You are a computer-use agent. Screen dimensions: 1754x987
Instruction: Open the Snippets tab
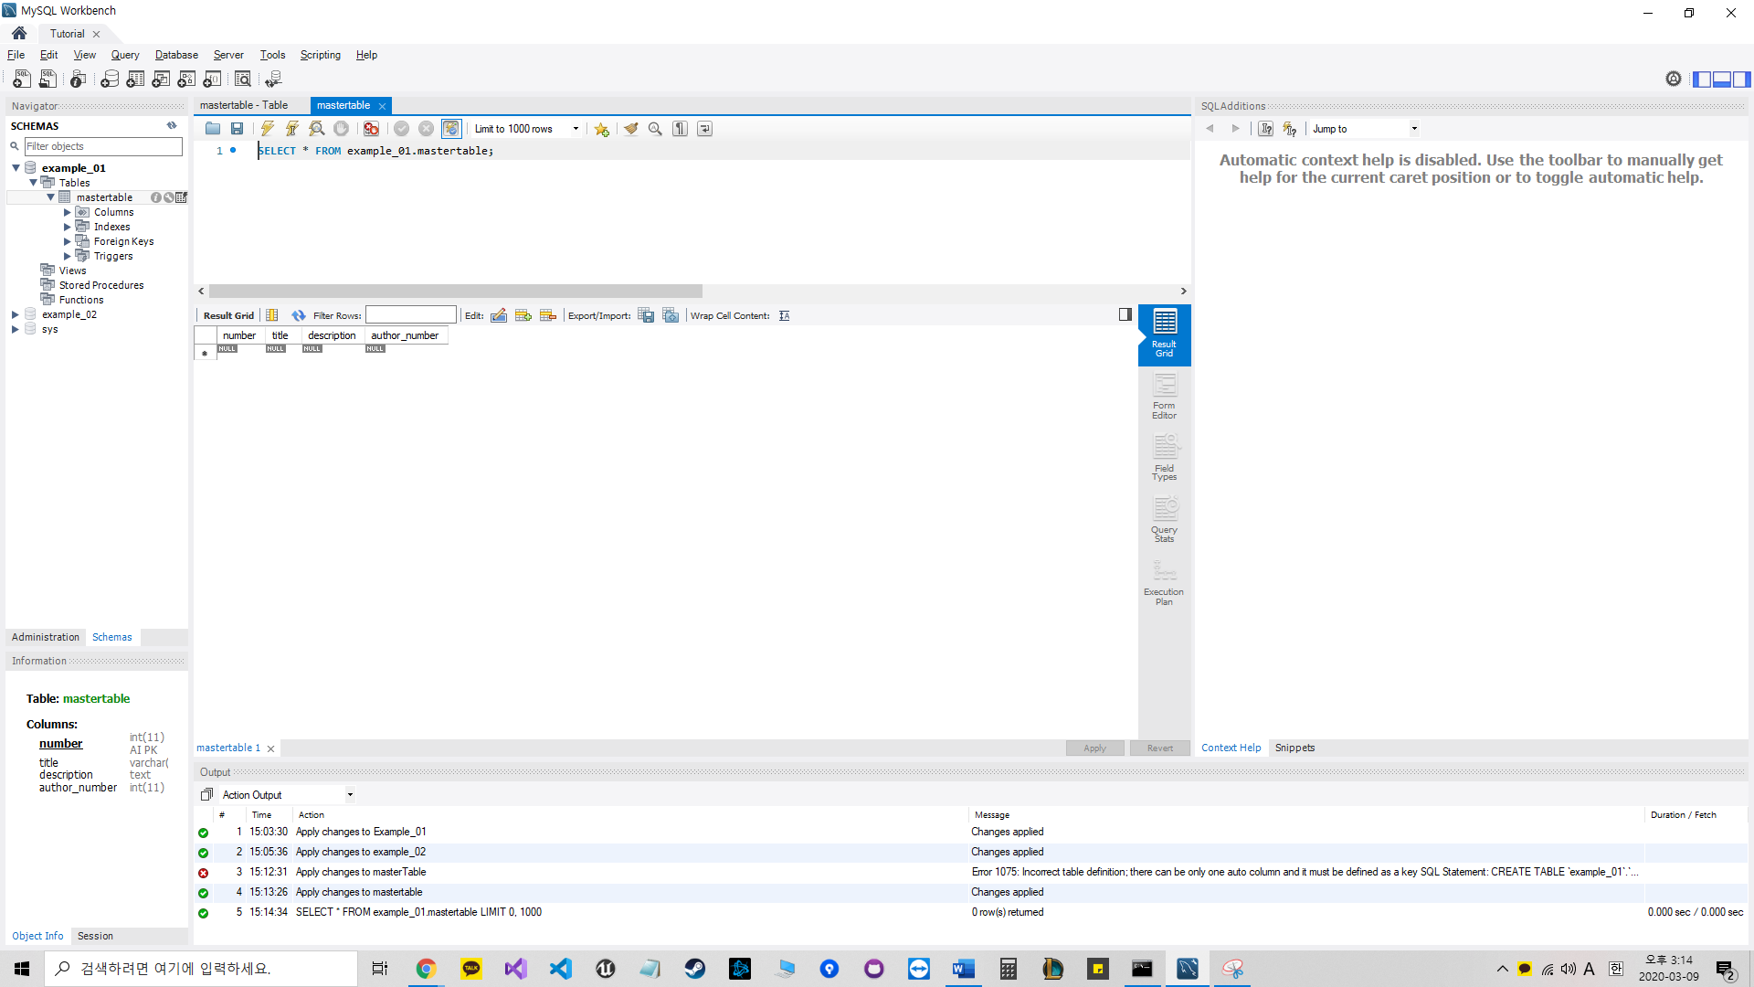point(1294,748)
